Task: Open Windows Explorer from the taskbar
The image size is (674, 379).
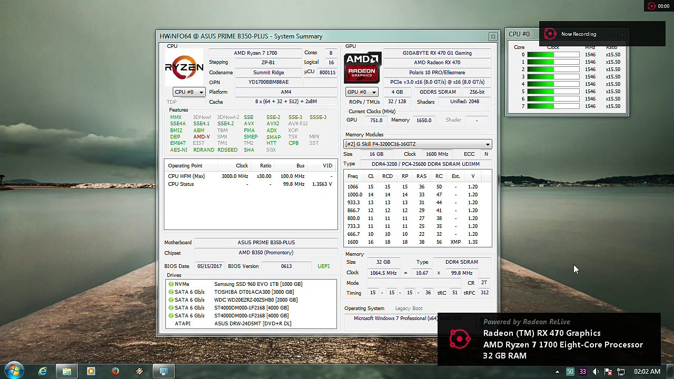Action: click(67, 372)
